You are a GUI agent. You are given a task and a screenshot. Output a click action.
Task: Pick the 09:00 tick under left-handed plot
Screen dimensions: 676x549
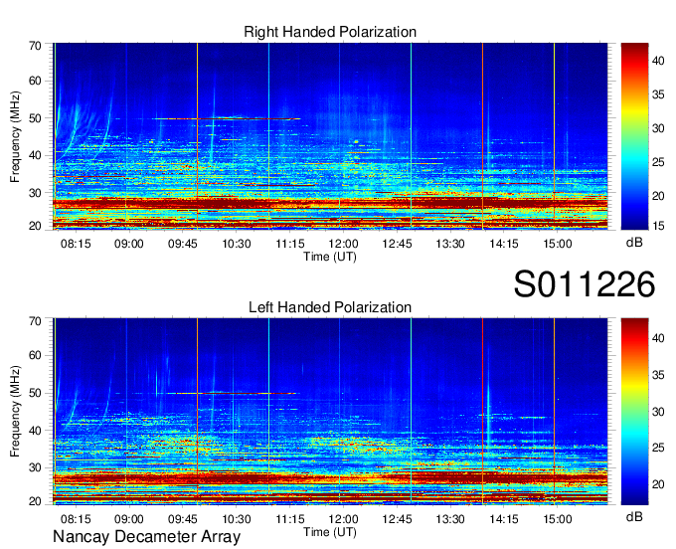(129, 519)
